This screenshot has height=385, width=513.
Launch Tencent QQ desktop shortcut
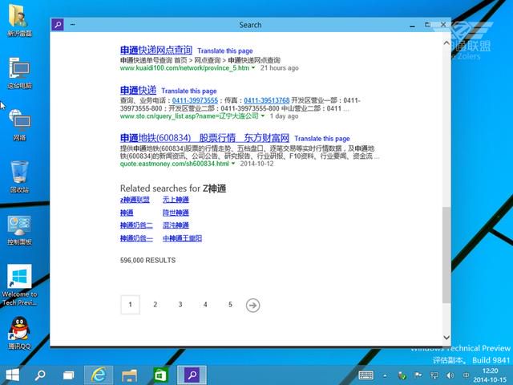pos(19,333)
